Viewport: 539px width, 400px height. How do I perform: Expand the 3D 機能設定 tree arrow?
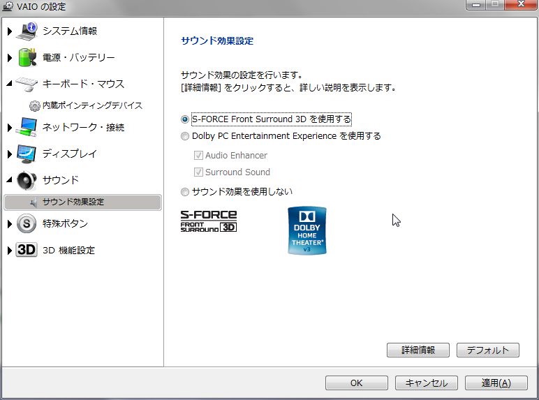point(10,251)
